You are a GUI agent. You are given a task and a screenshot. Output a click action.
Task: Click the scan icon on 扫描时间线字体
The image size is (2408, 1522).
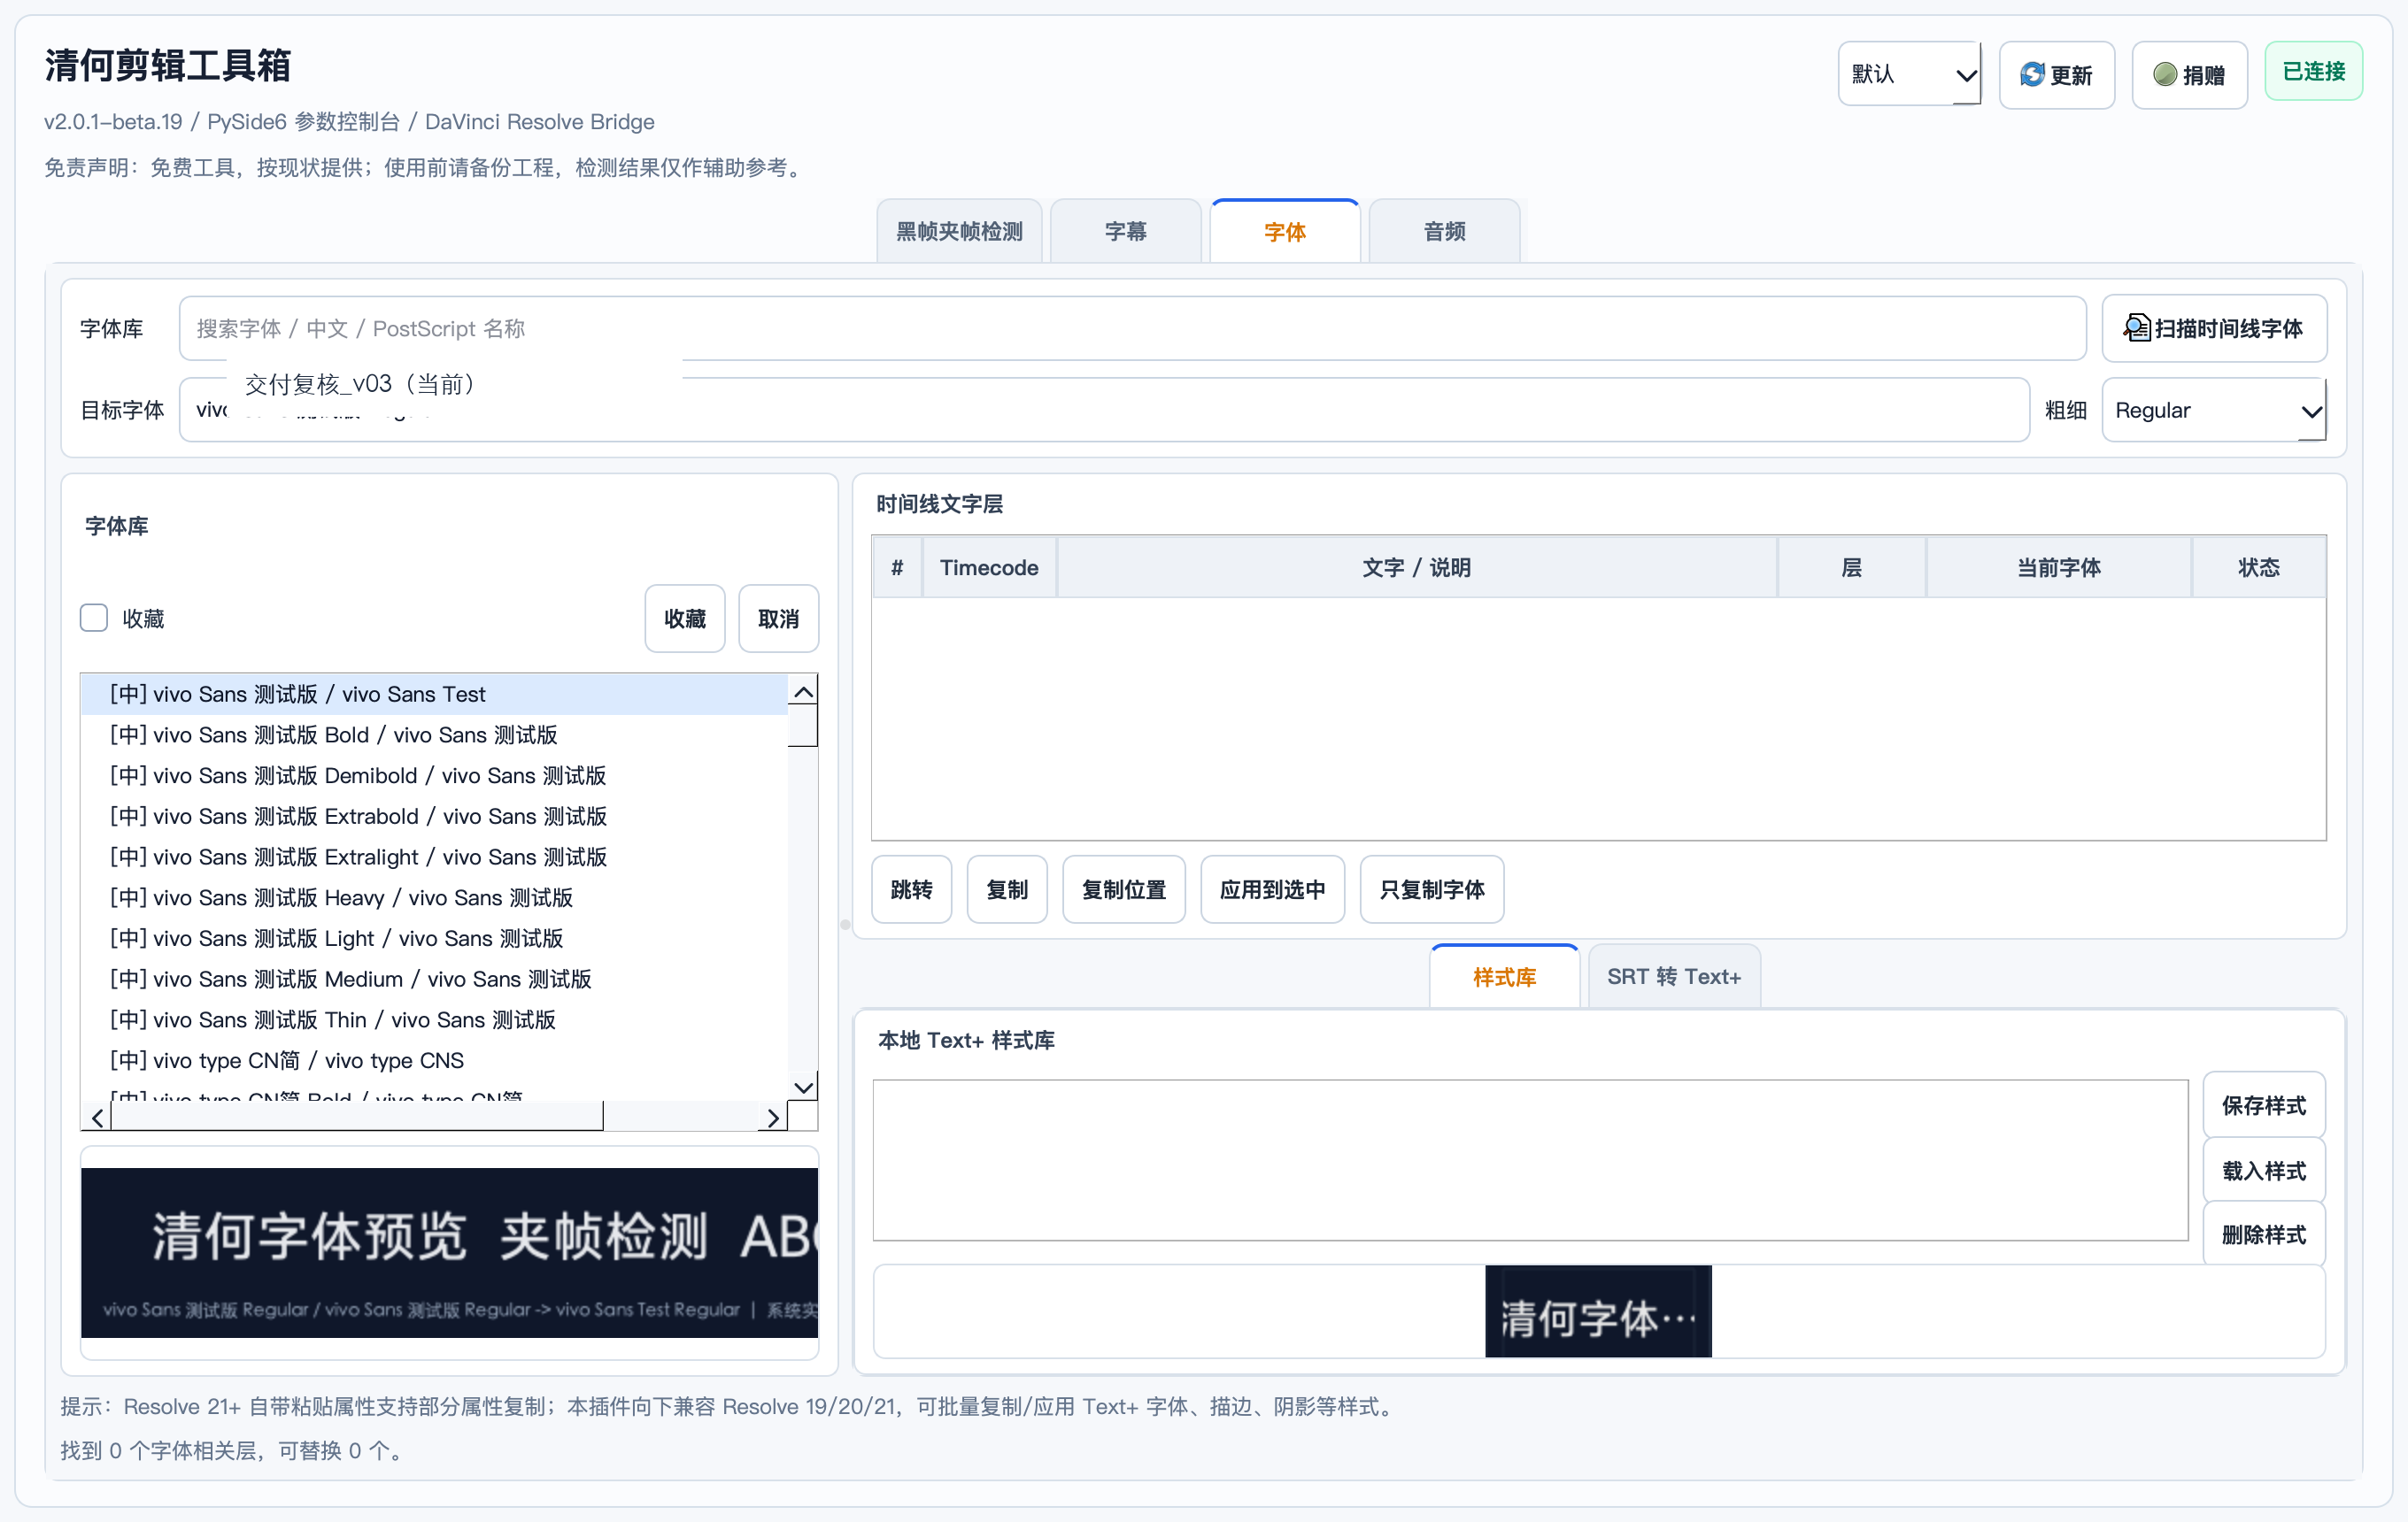[x=2136, y=327]
